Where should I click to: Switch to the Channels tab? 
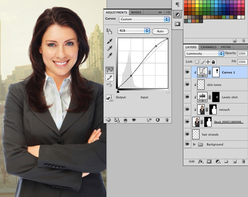pos(209,47)
